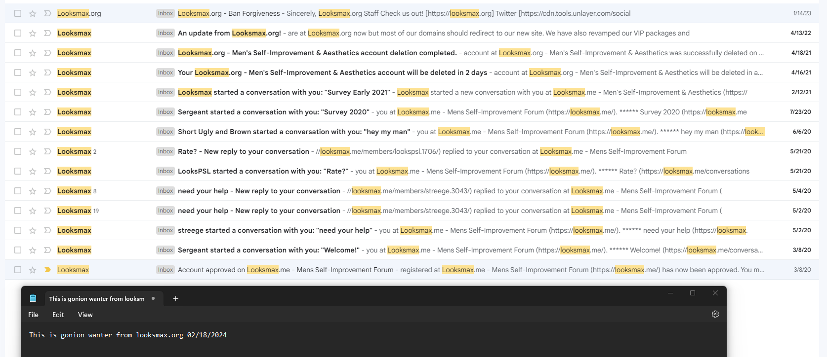
Task: Star the "will be deleted in 2 days" email
Action: (33, 72)
